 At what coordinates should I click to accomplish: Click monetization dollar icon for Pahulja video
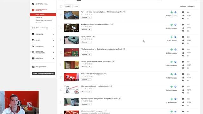tap(171, 49)
